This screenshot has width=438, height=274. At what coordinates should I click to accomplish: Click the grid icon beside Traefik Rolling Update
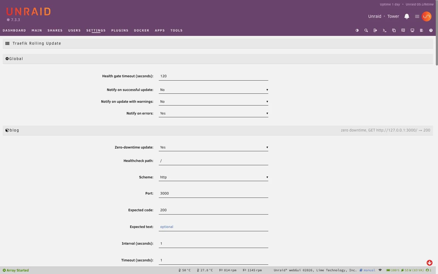tap(7, 43)
